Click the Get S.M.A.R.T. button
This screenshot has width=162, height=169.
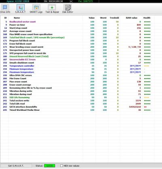pos(16,166)
